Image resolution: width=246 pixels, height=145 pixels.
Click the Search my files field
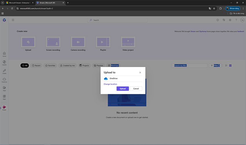[x=189, y=66]
